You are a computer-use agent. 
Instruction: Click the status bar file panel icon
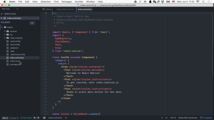44,118
